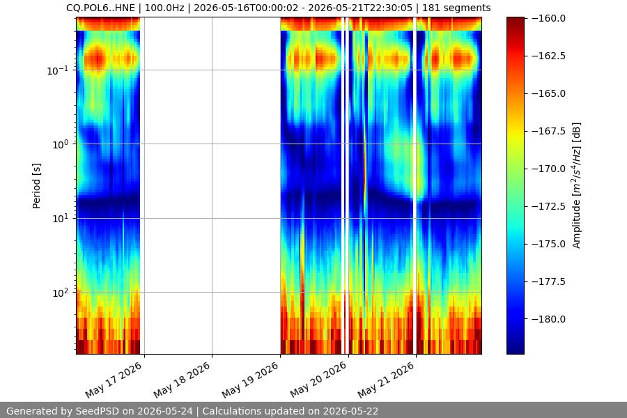This screenshot has height=418, width=627.
Task: Click the -167.5 colorbar tick label
Action: pyautogui.click(x=549, y=131)
